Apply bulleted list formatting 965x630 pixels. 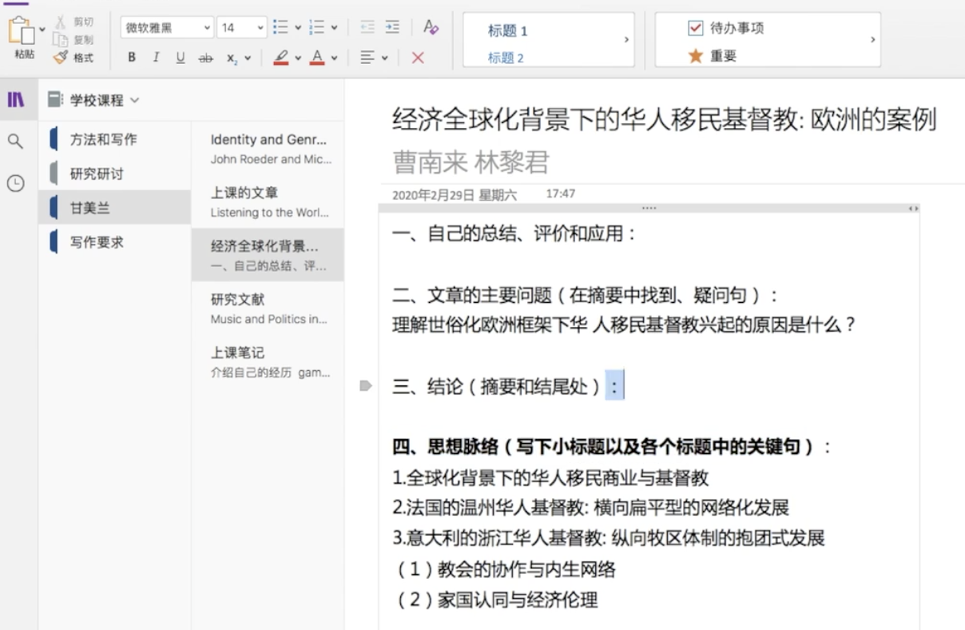(280, 27)
